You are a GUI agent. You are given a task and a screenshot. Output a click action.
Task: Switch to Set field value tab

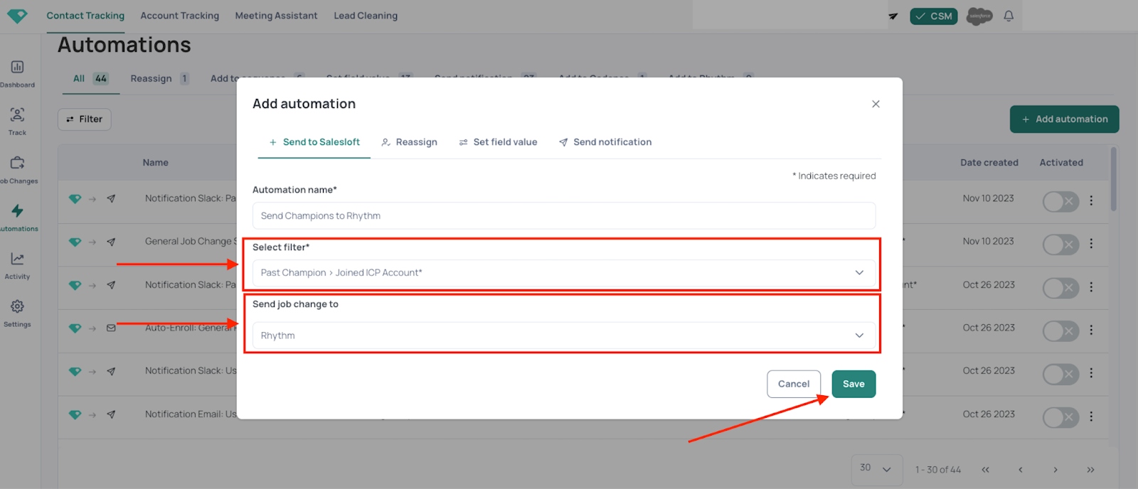click(499, 142)
